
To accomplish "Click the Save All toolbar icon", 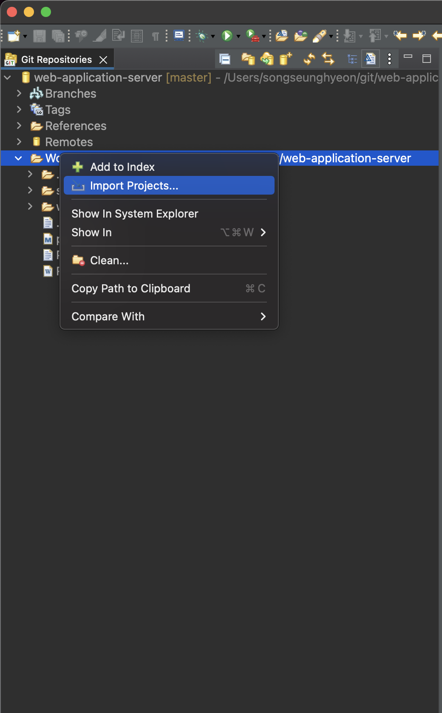I will click(58, 36).
